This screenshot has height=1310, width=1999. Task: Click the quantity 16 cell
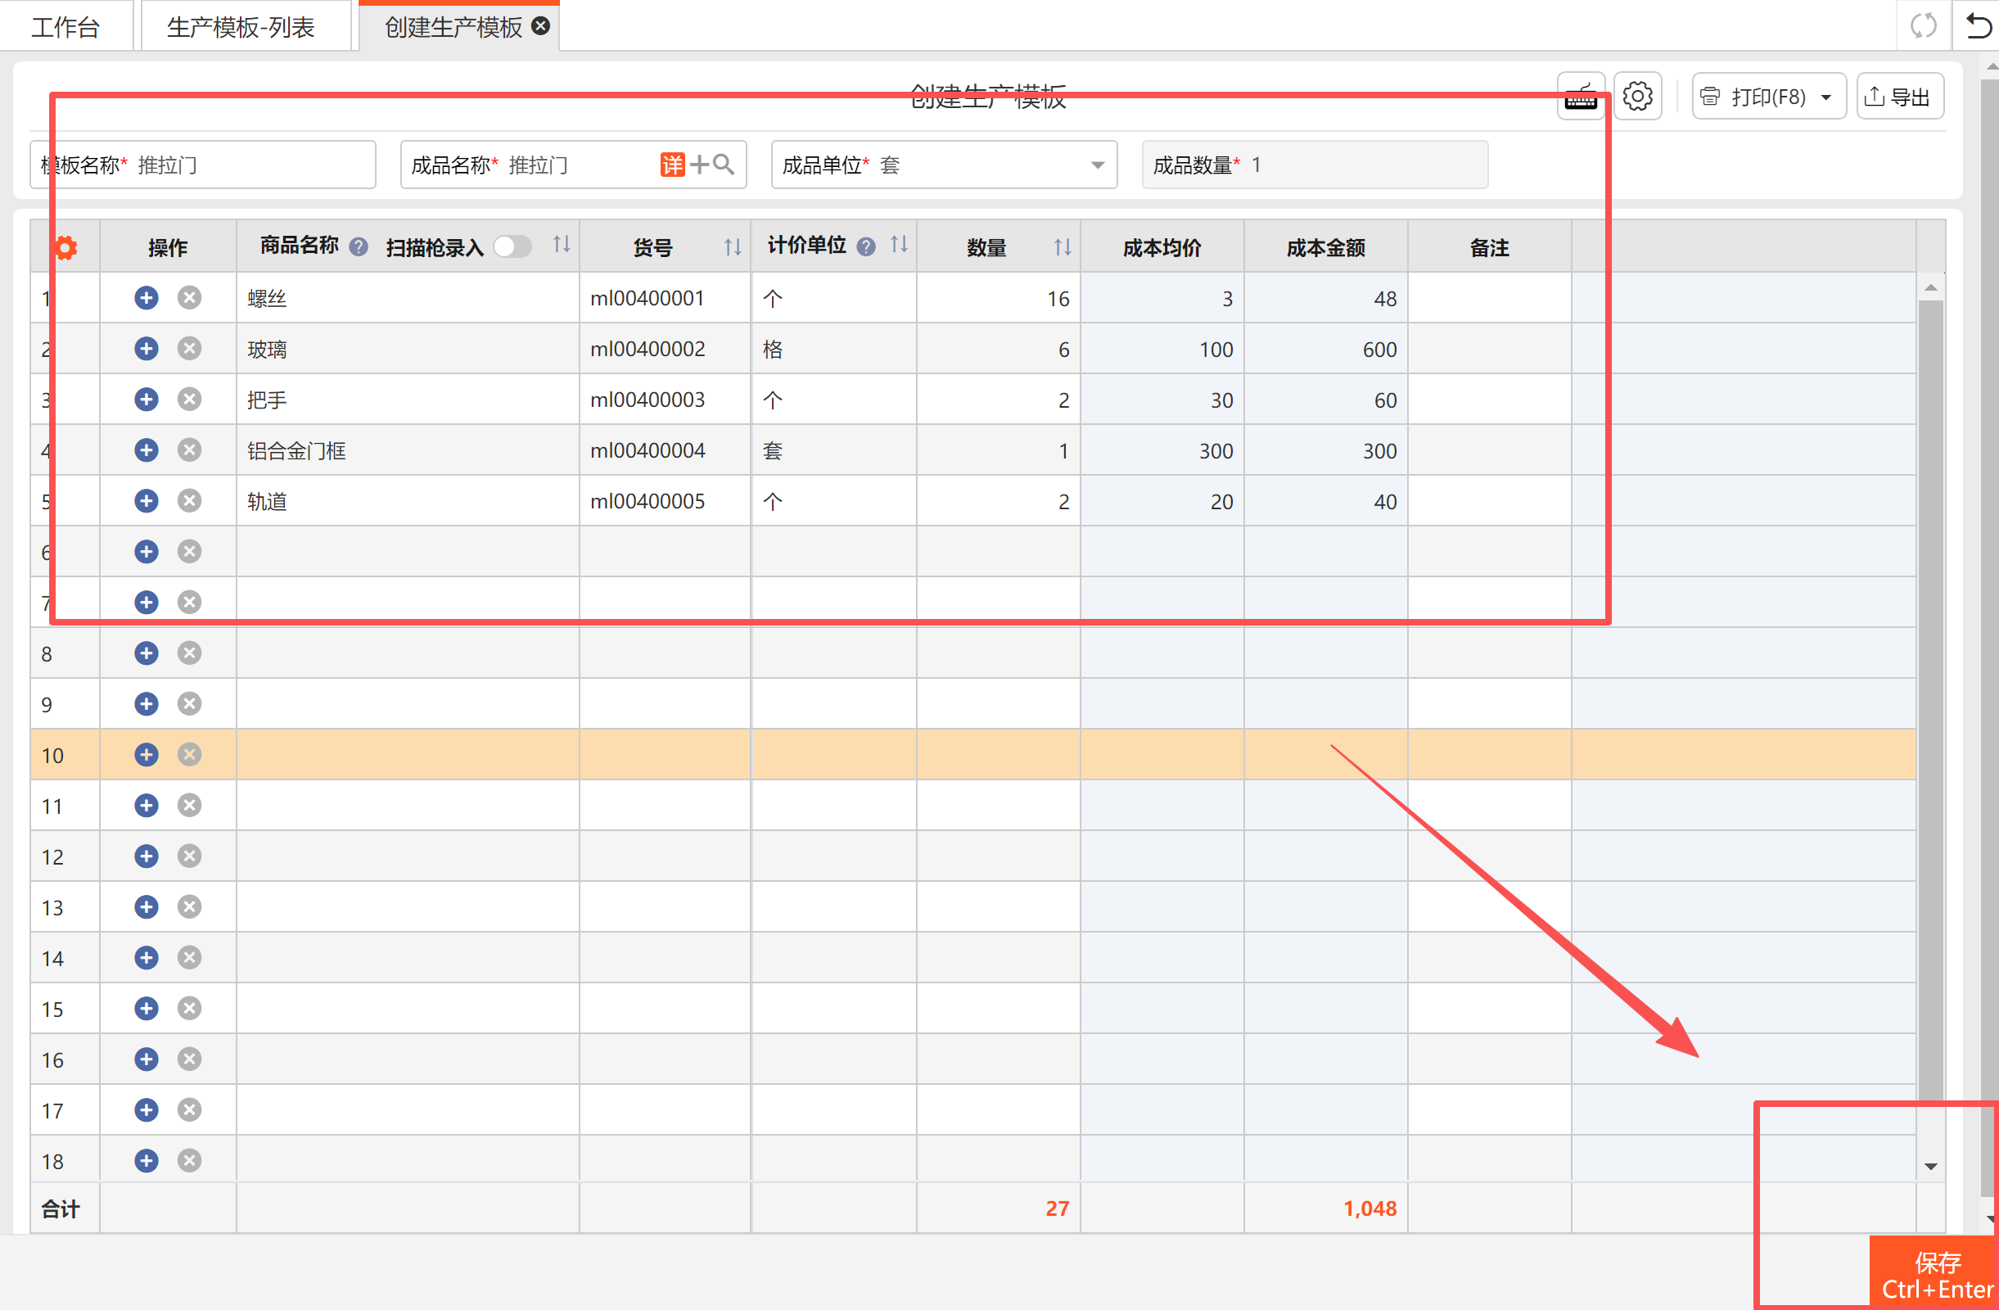point(999,298)
